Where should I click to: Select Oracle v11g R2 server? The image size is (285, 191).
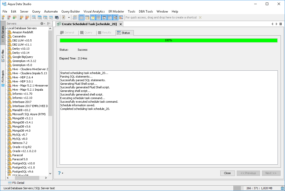click(x=22, y=147)
